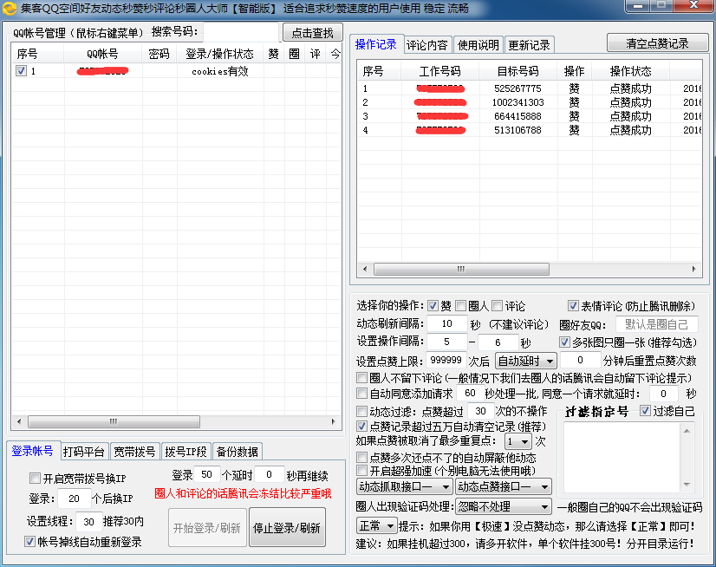Click the 目标号码 column header
This screenshot has width=716, height=567.
(517, 71)
